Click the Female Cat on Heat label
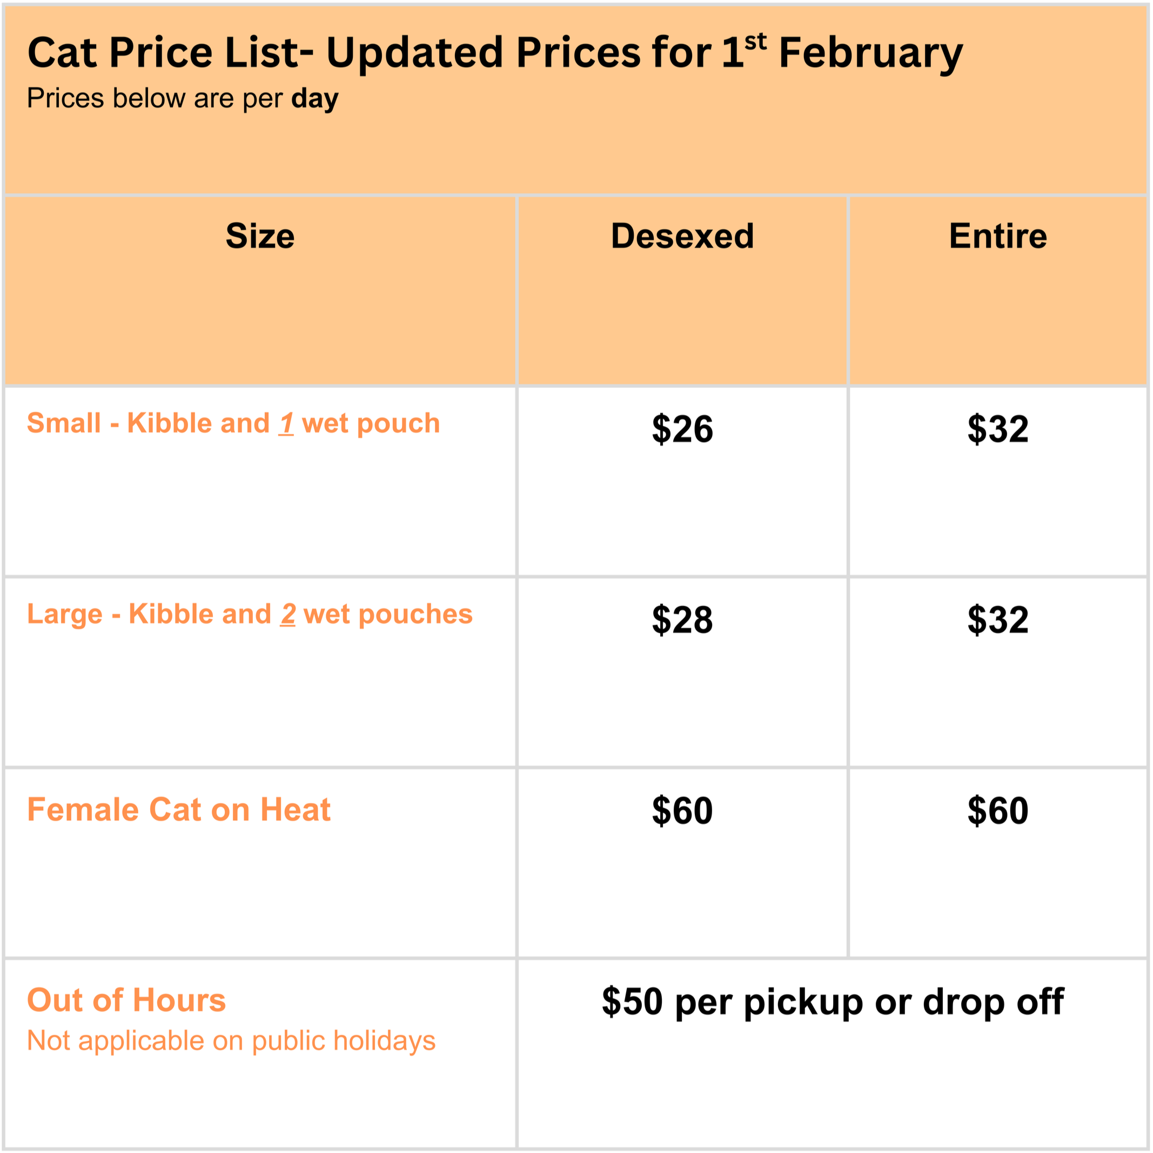The height and width of the screenshot is (1153, 1153). point(178,810)
